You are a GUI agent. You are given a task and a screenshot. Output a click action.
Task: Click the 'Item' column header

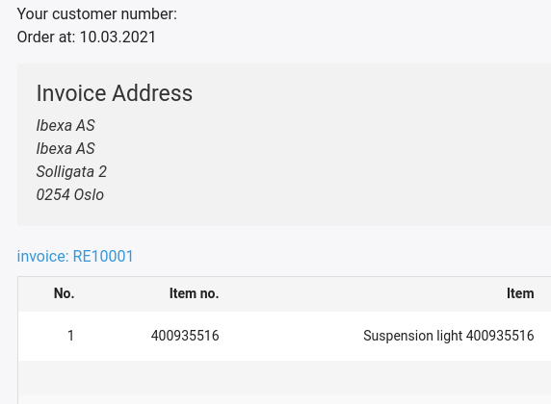(520, 293)
